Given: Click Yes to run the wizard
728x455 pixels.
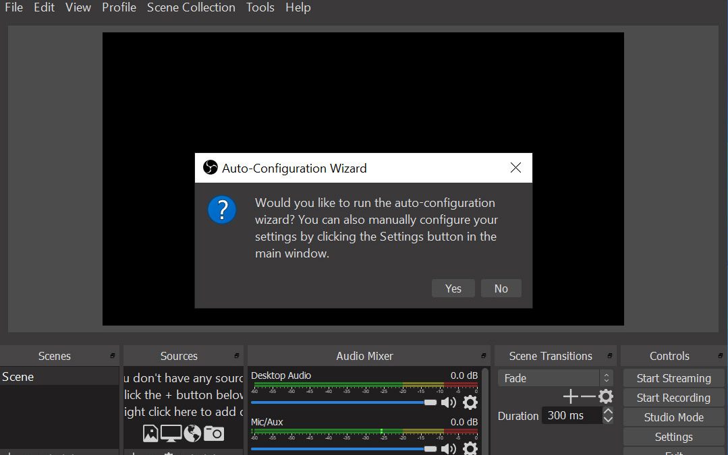Looking at the screenshot, I should (453, 289).
